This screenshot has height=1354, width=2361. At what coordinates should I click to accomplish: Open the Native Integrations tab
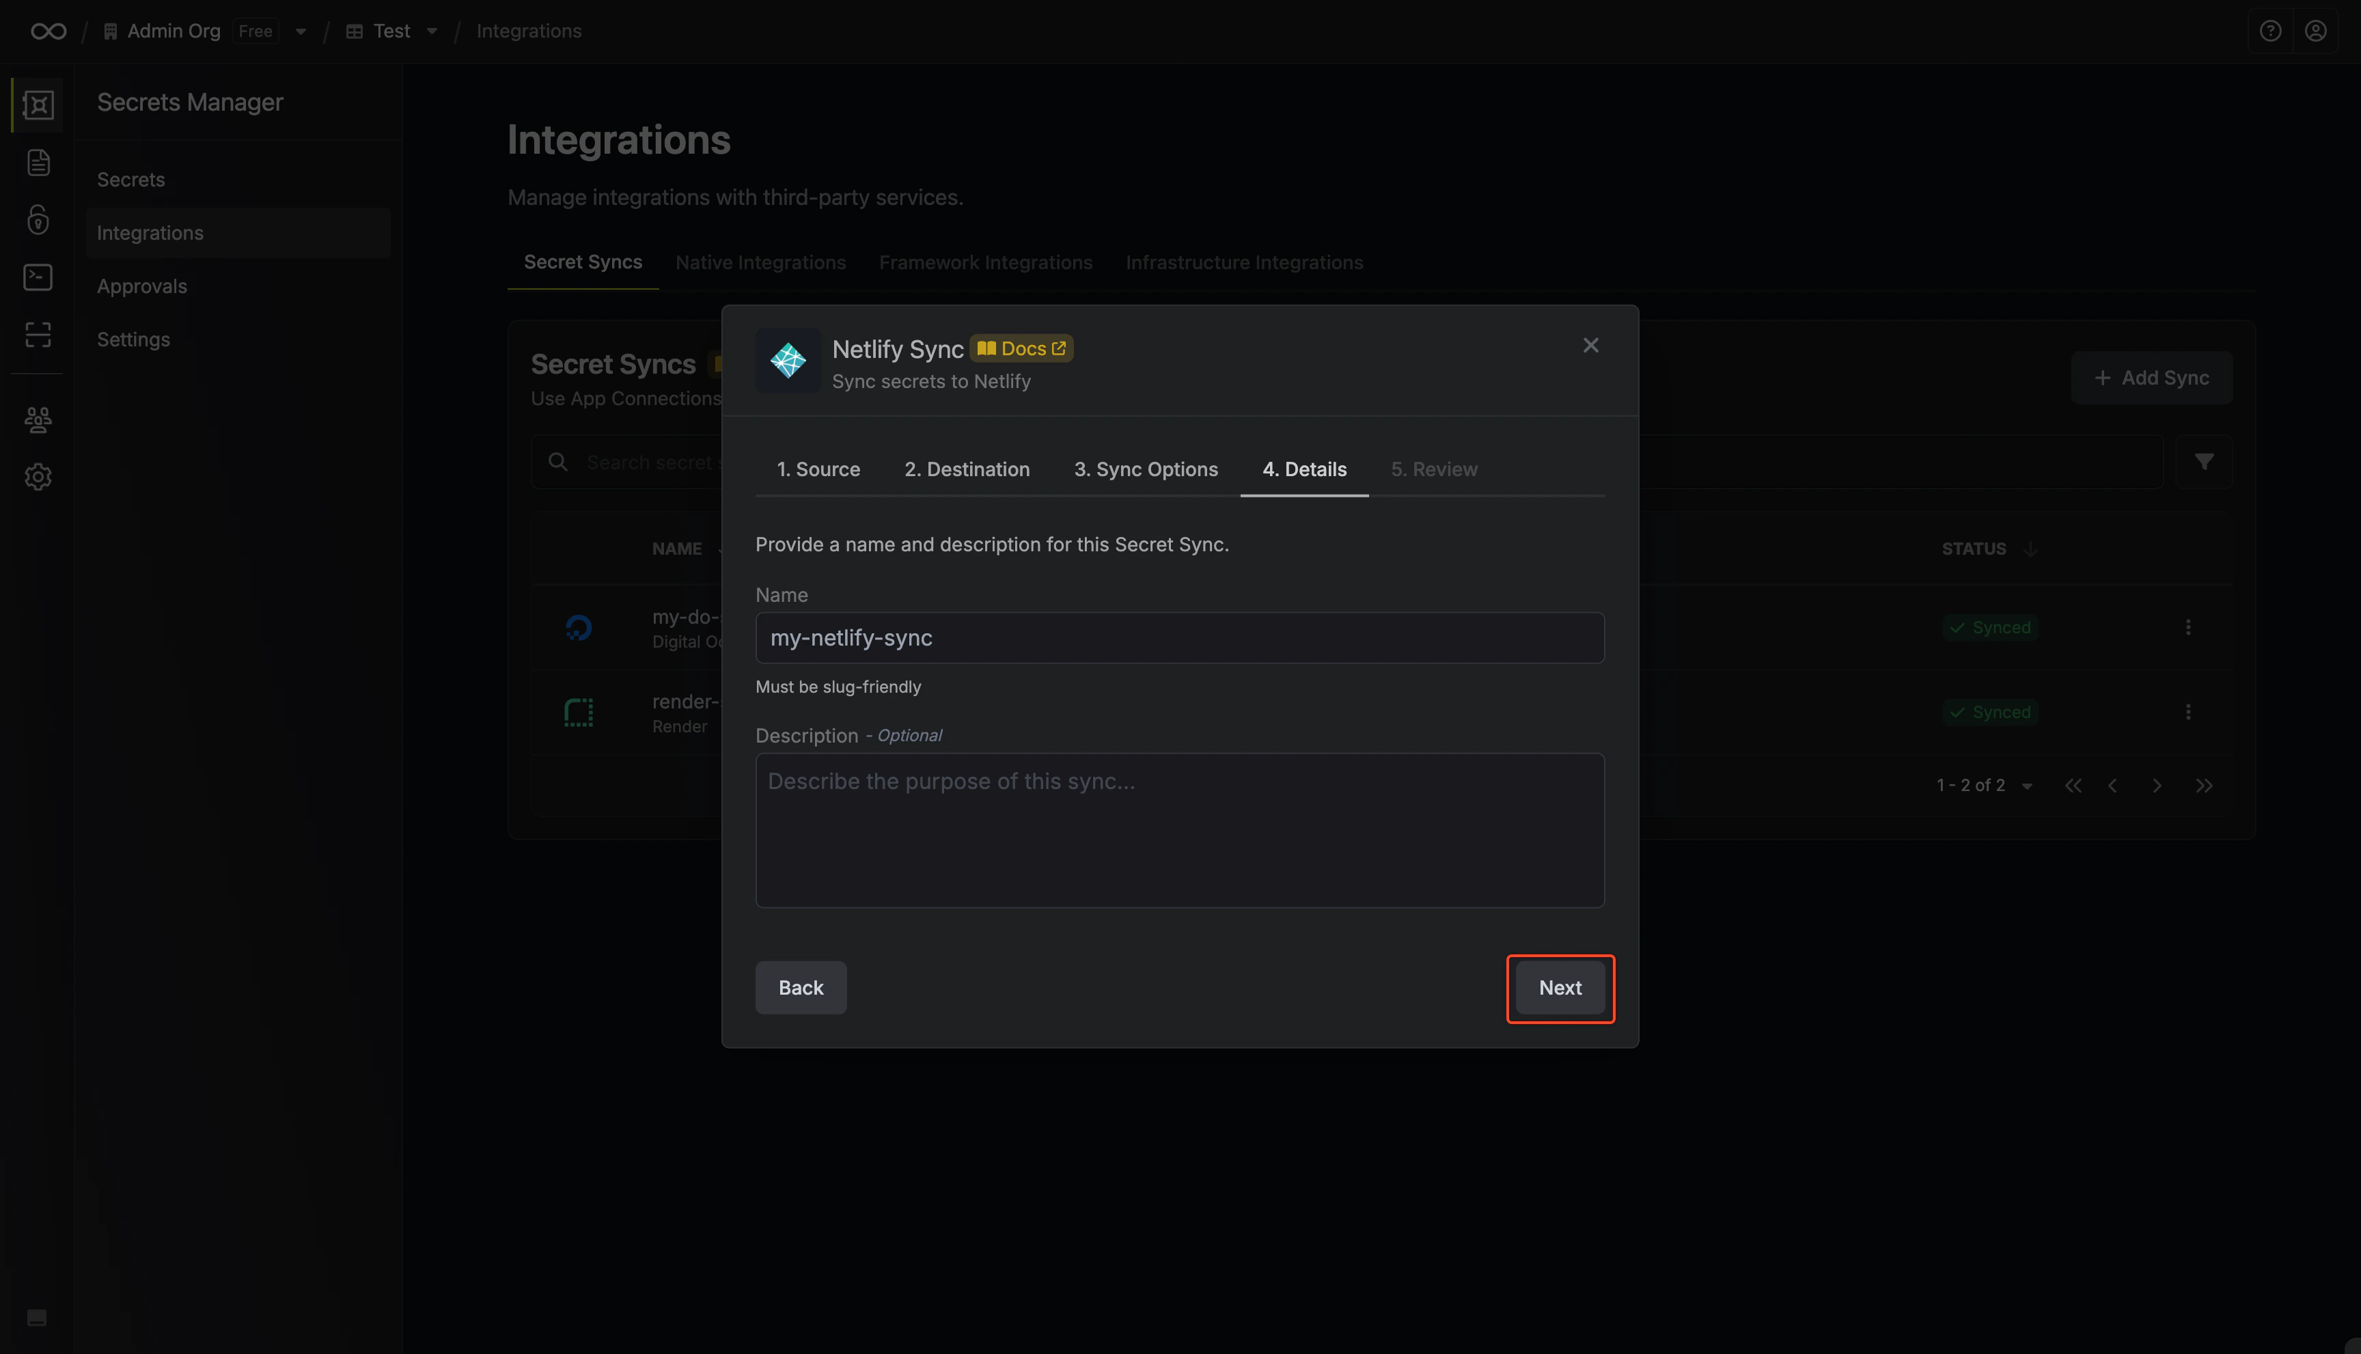pyautogui.click(x=760, y=262)
